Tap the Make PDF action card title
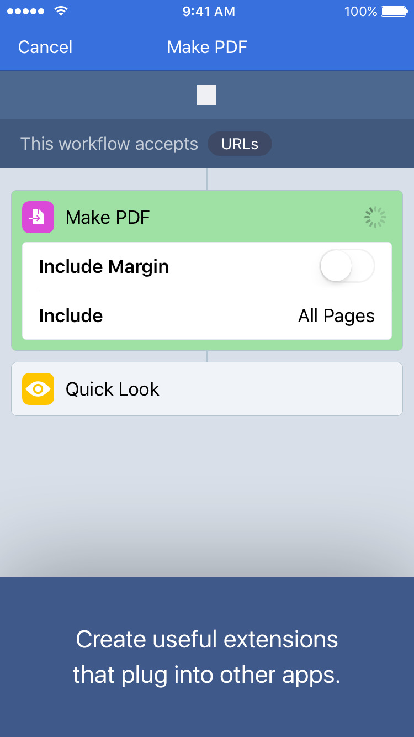Viewport: 414px width, 737px height. click(108, 217)
